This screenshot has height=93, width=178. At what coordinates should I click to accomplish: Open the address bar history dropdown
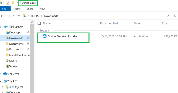coord(168,16)
